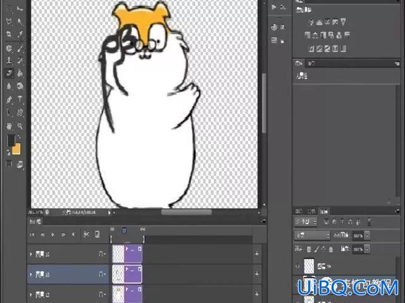Select the Horizontal Type tool
The height and width of the screenshot is (303, 405).
(20, 99)
